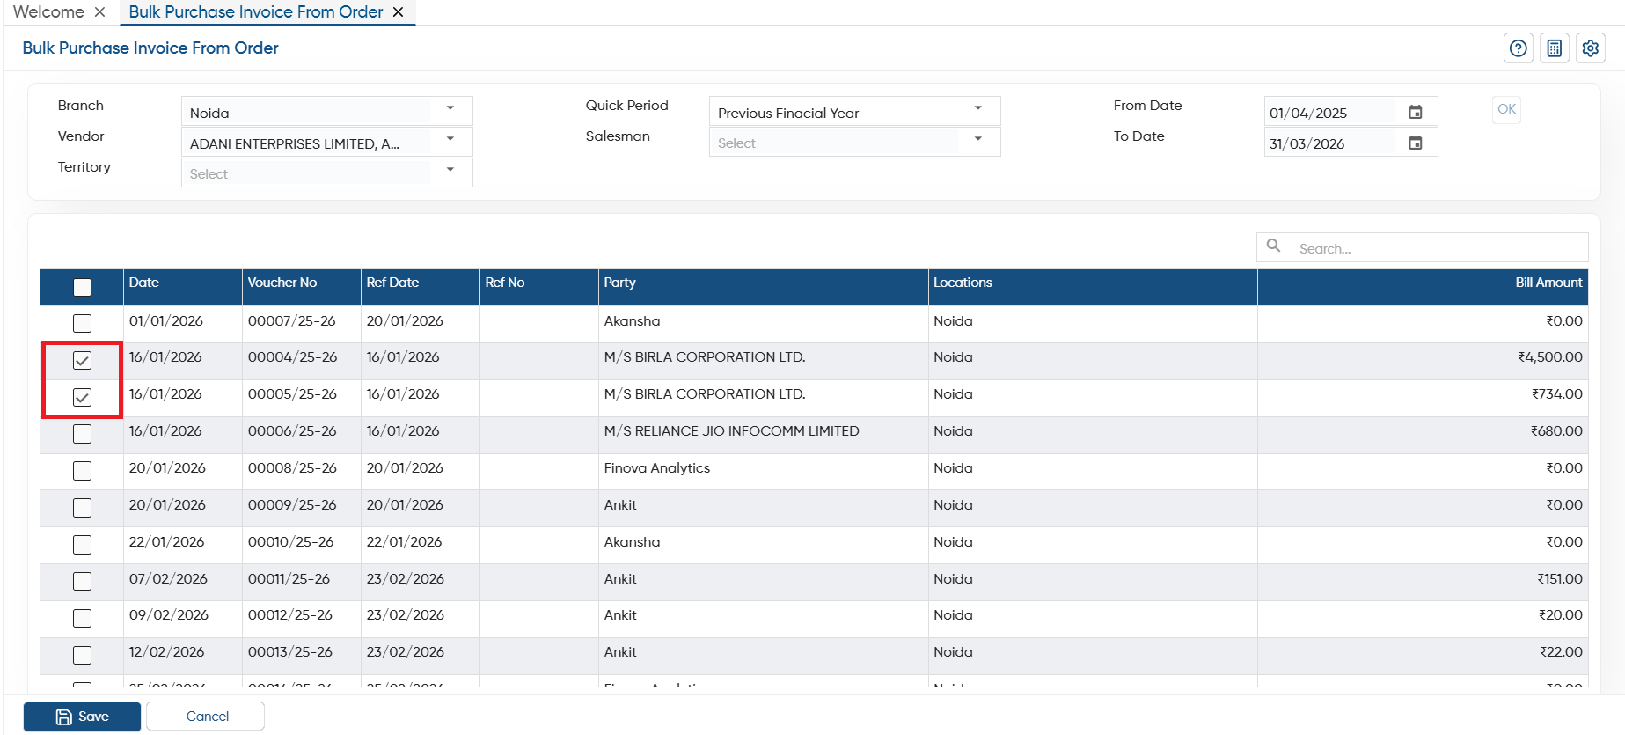The image size is (1625, 735).
Task: Open the help question mark icon
Action: pos(1518,48)
